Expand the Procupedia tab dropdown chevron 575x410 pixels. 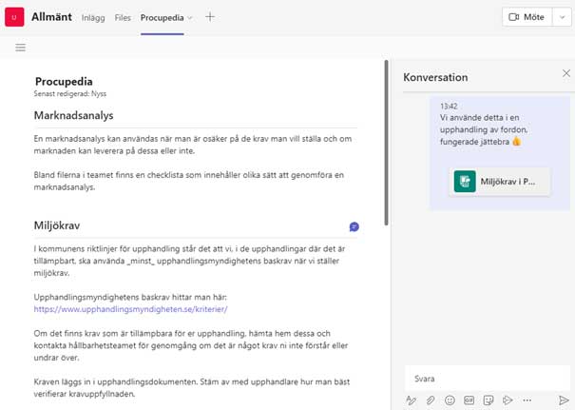[190, 18]
